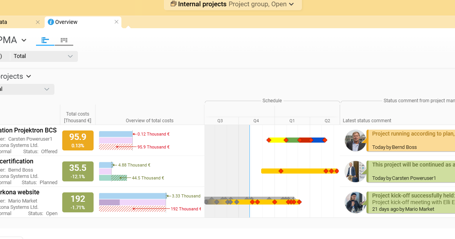
Task: Click the Mario Market manager name in website row
Action: coord(23,201)
